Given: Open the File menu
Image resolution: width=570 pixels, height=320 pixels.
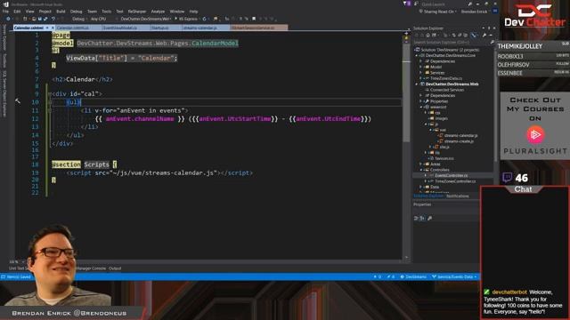Looking at the screenshot, I should click(5, 12).
